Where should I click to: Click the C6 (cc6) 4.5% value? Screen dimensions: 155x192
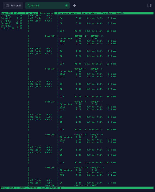coord(49,183)
